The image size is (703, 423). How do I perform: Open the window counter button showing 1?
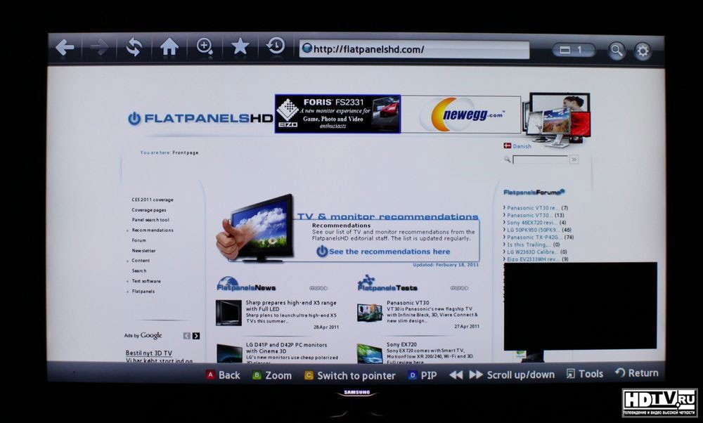(574, 50)
